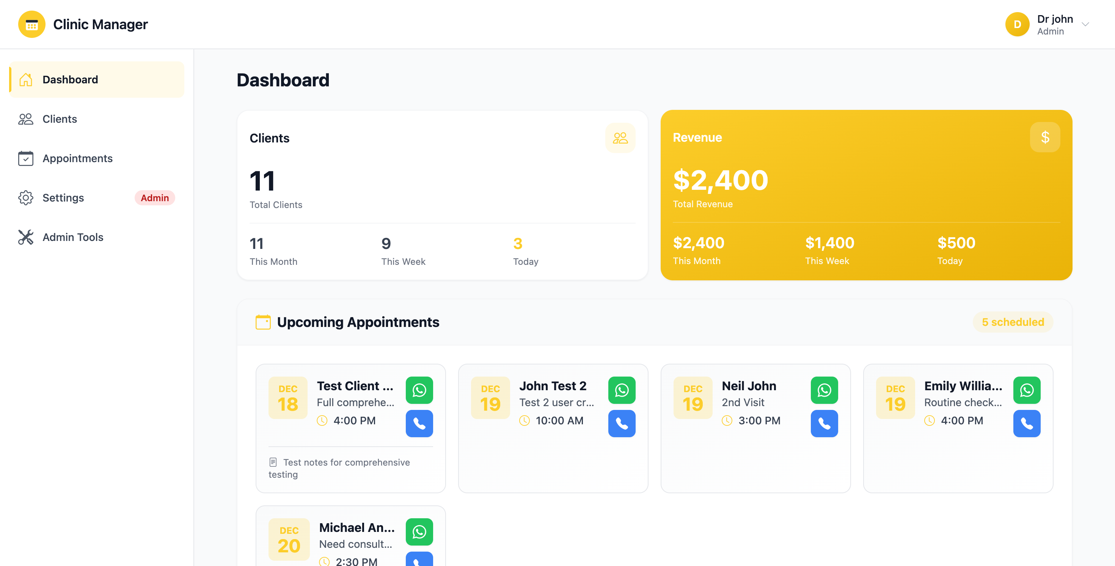Select Clients from the sidebar
The width and height of the screenshot is (1115, 566).
tap(59, 119)
